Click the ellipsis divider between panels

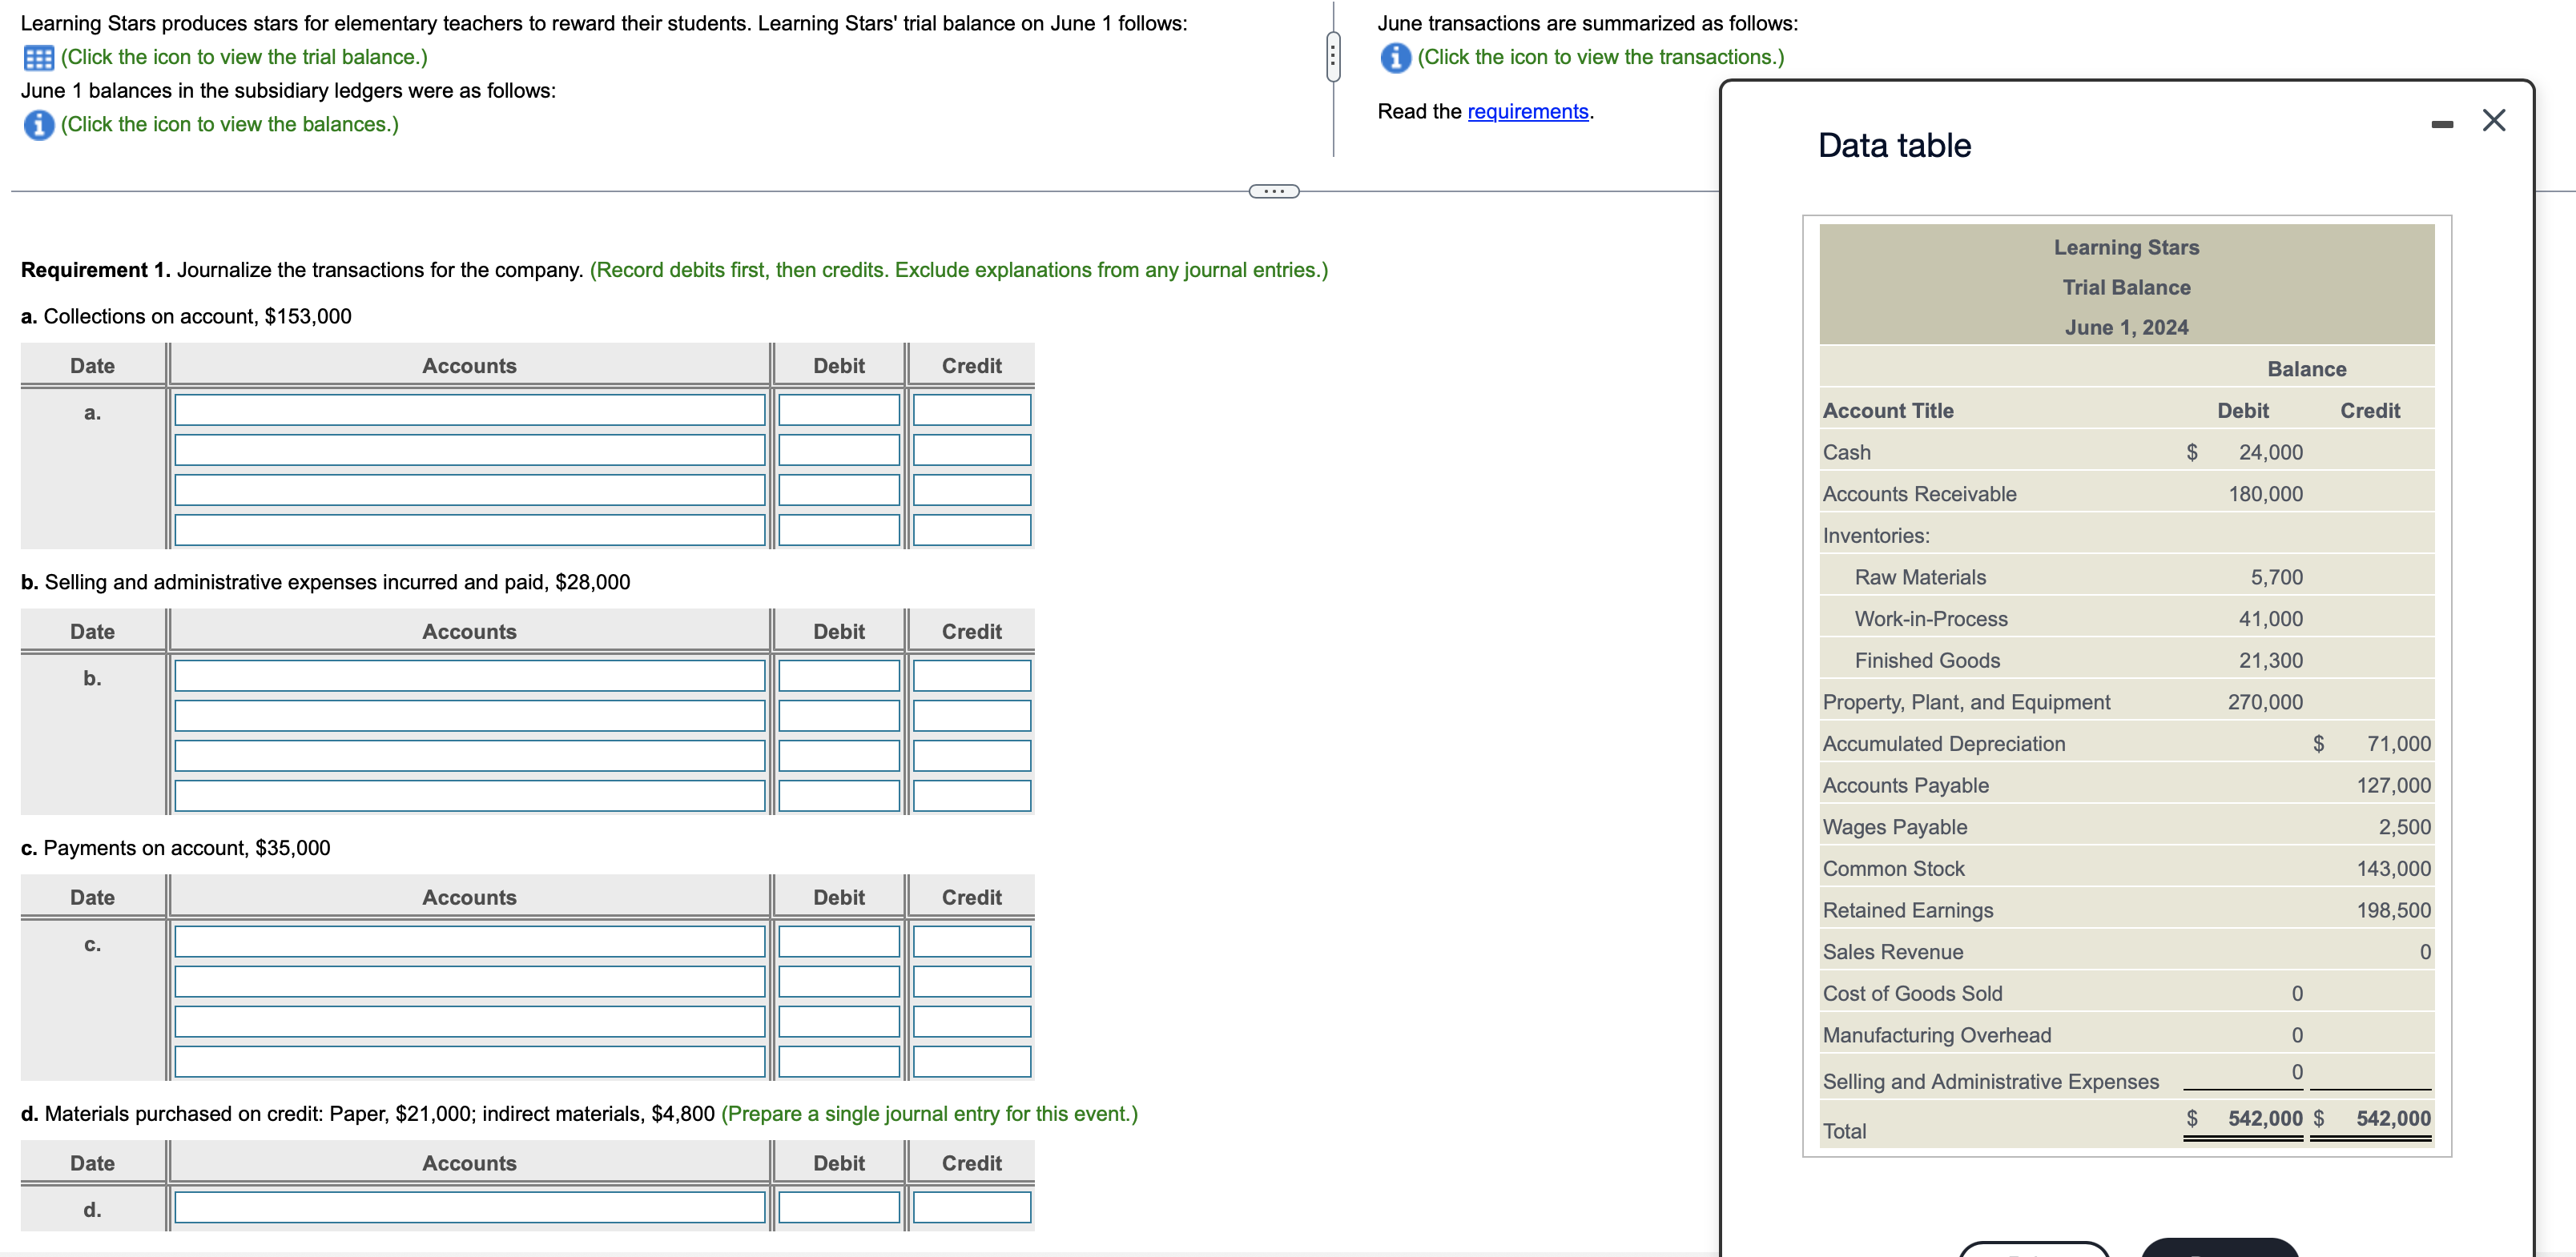(1274, 192)
